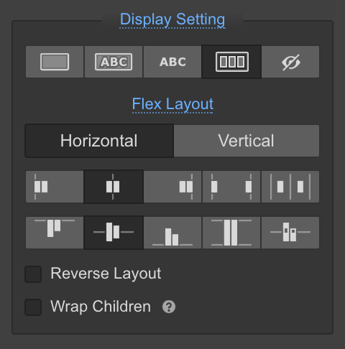Screen dimensions: 345x349
Task: Justify flex children to start
Action: pos(55,187)
